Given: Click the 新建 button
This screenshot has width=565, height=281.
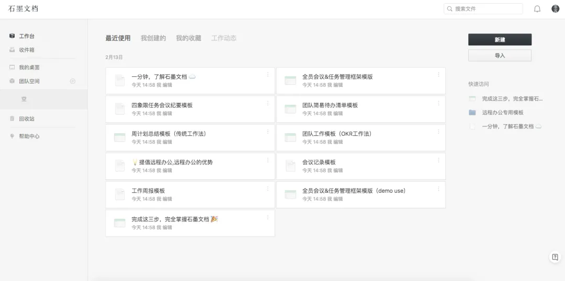Looking at the screenshot, I should [500, 40].
